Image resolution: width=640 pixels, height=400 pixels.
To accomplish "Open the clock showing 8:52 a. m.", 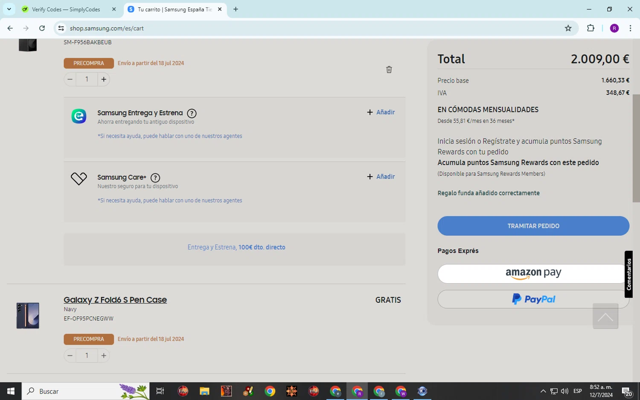I will click(x=601, y=391).
